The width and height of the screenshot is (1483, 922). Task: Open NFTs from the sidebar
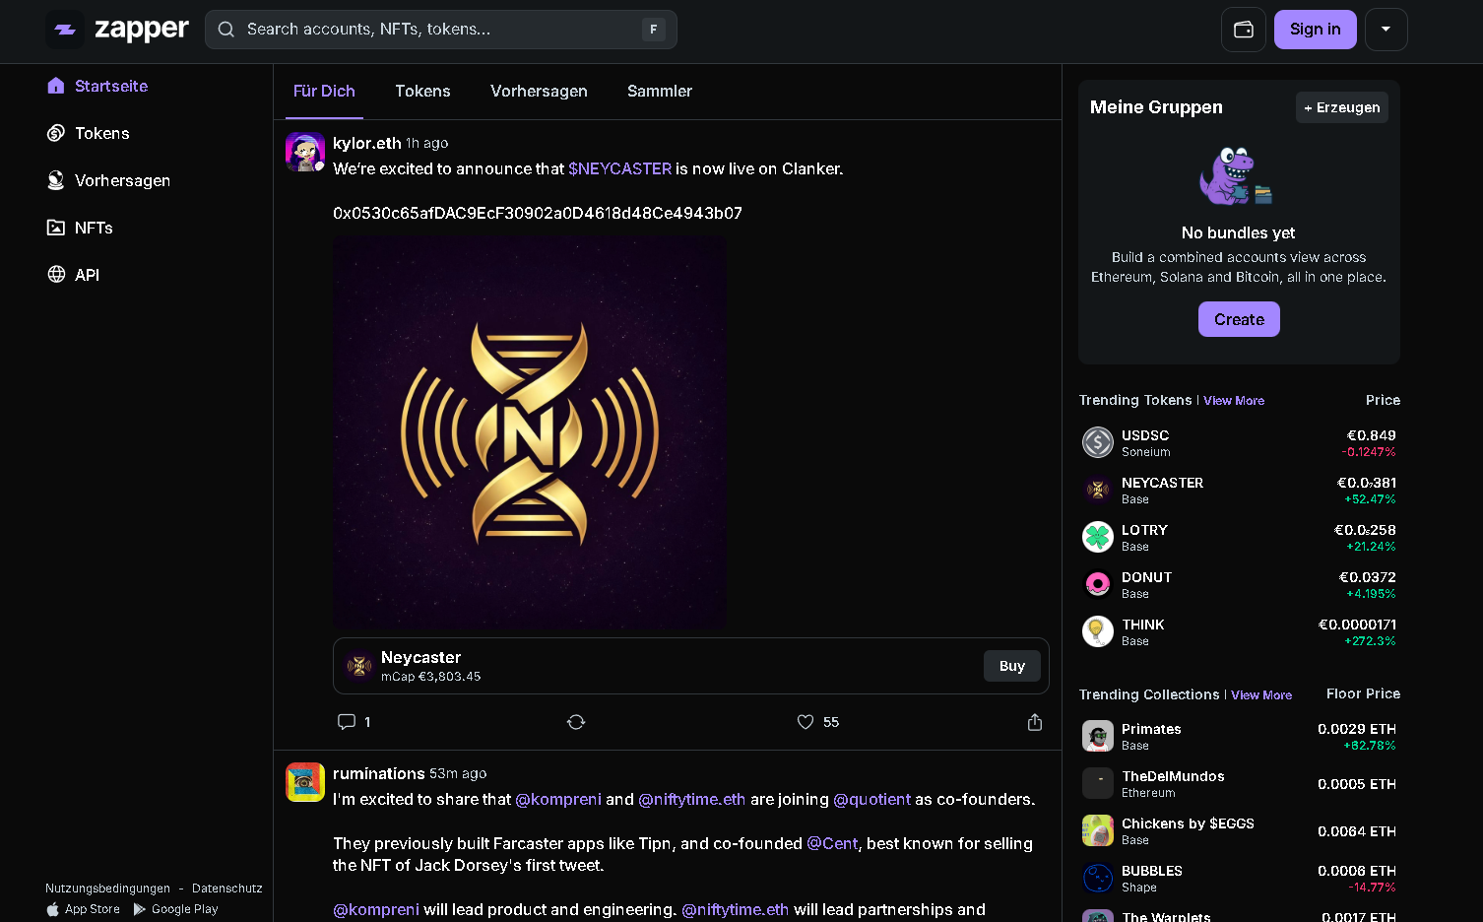pos(94,228)
